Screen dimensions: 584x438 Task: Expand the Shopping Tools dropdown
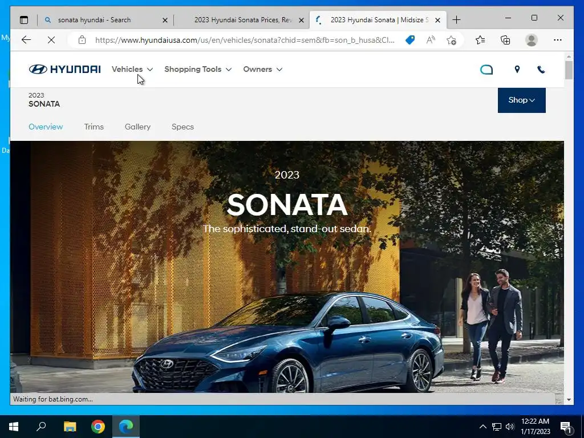pyautogui.click(x=198, y=69)
